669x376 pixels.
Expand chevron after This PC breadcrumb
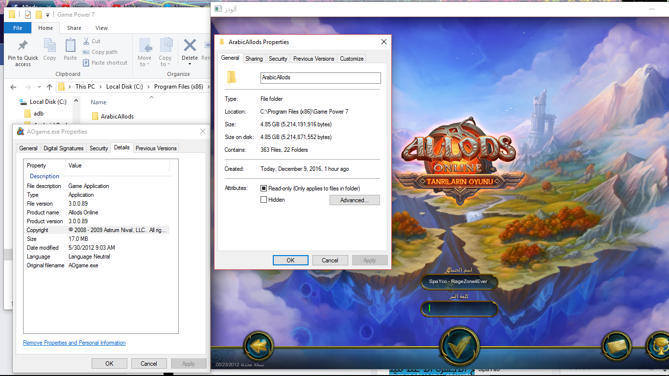click(x=100, y=87)
